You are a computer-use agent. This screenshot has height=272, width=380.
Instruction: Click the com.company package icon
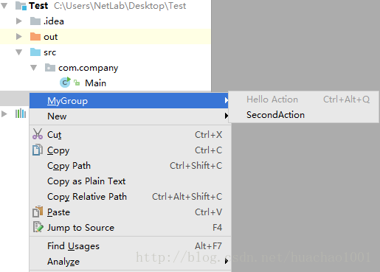click(x=50, y=68)
